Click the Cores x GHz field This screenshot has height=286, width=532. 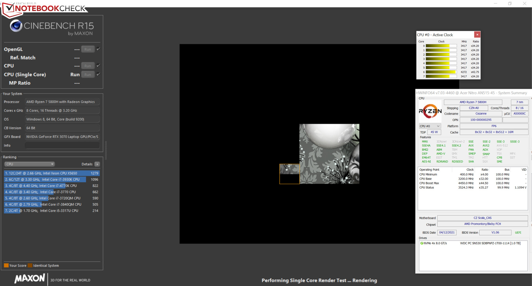62,110
